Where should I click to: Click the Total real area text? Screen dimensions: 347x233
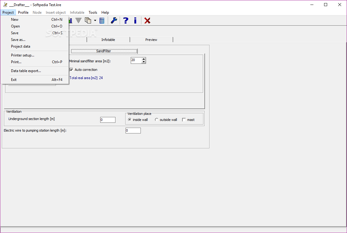(x=86, y=78)
